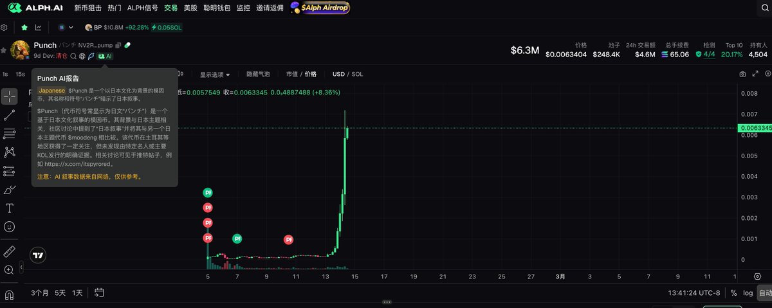Toggle magnet snapping mode
This screenshot has height=308, width=772.
pyautogui.click(x=10, y=295)
